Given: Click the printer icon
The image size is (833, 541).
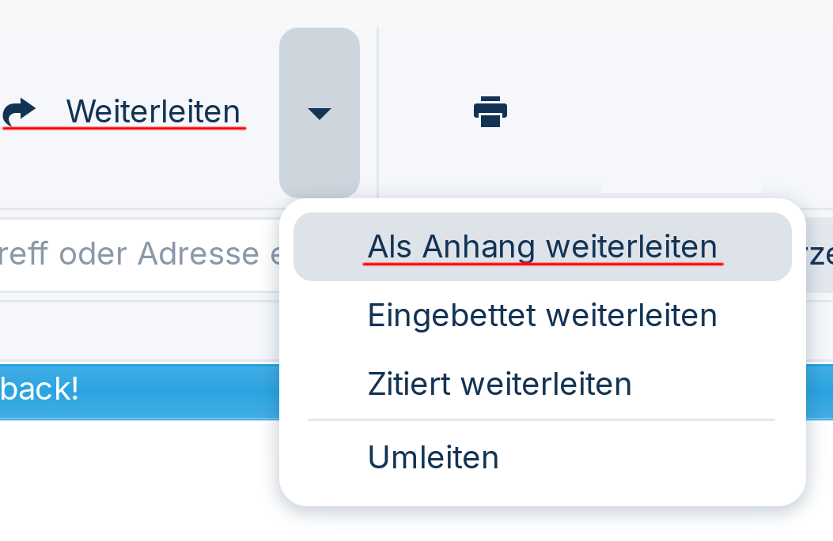Looking at the screenshot, I should pos(490,111).
